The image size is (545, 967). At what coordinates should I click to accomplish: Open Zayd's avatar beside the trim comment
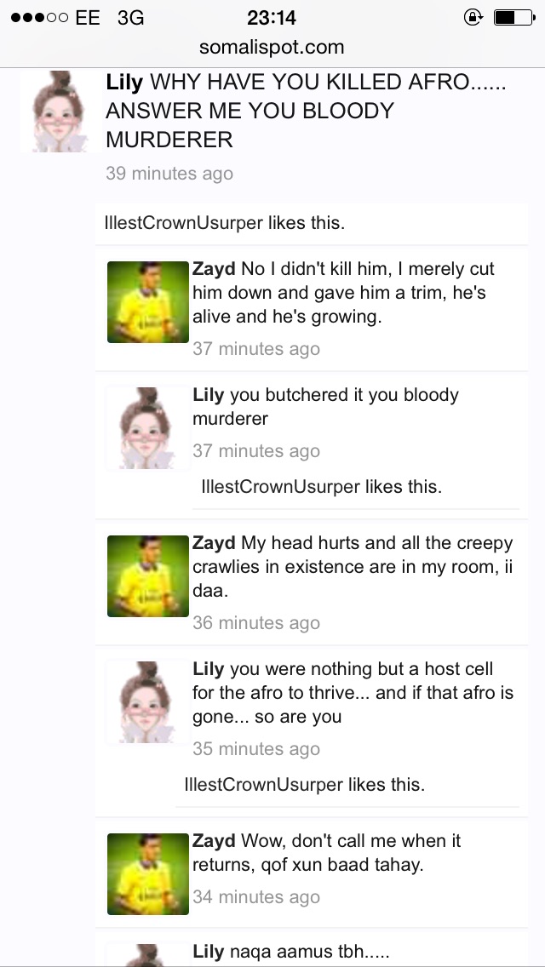click(148, 301)
